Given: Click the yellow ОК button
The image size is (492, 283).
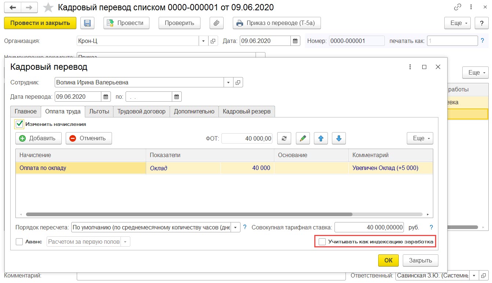Looking at the screenshot, I should point(388,261).
